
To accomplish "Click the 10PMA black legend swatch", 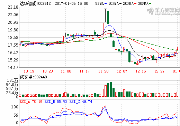I will click(120, 4).
